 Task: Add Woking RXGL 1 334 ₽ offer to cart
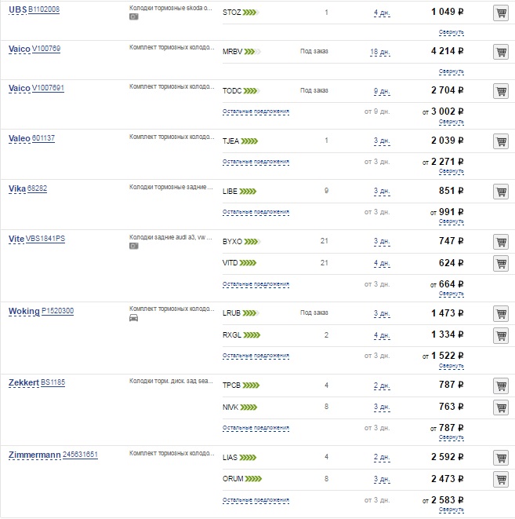[x=501, y=335]
